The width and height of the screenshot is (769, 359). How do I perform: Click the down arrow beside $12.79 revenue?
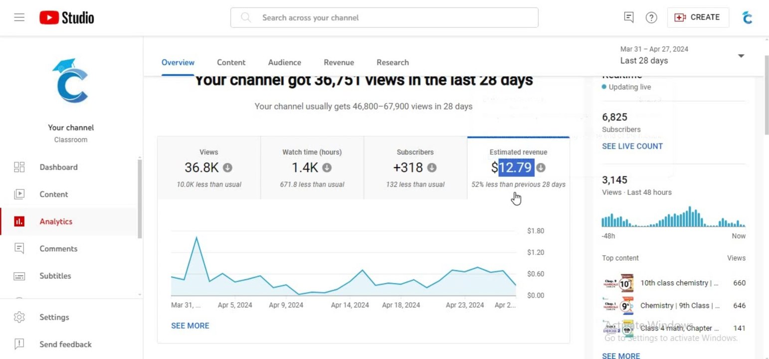pyautogui.click(x=541, y=168)
